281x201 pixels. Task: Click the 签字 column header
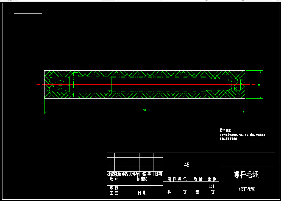pyautogui.click(x=147, y=174)
